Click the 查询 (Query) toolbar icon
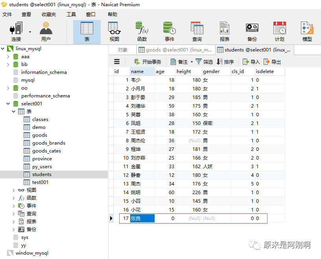 click(x=197, y=32)
